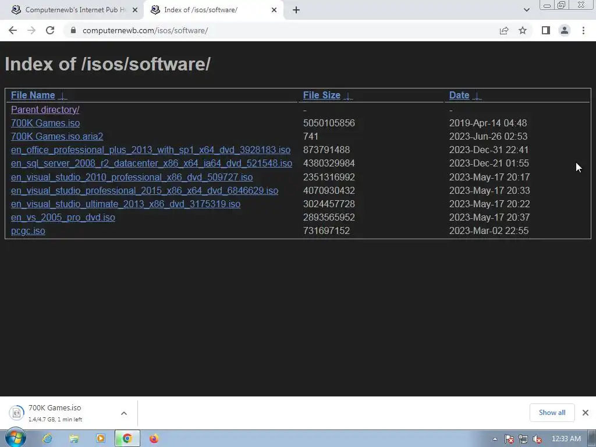
Task: Sort by Date header
Action: click(459, 95)
